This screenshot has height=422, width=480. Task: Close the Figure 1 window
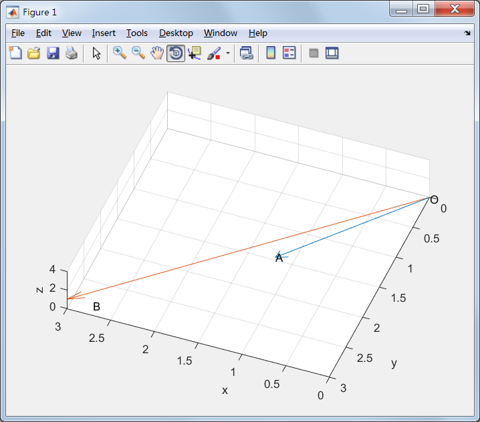(455, 9)
